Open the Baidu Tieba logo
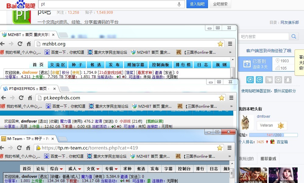This screenshot has width=304, height=183. tap(21, 5)
